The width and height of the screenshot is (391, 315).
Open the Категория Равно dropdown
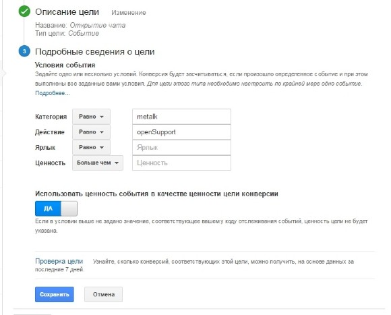click(x=91, y=117)
